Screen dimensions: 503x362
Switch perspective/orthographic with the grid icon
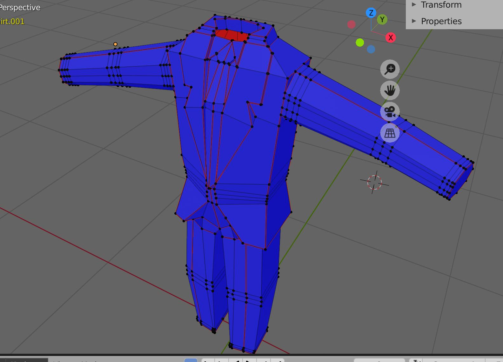pos(390,133)
